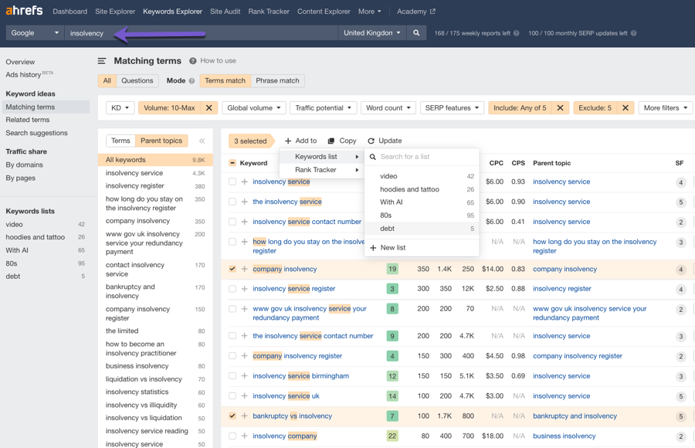695x448 pixels.
Task: Click New list in the dropdown
Action: (392, 248)
